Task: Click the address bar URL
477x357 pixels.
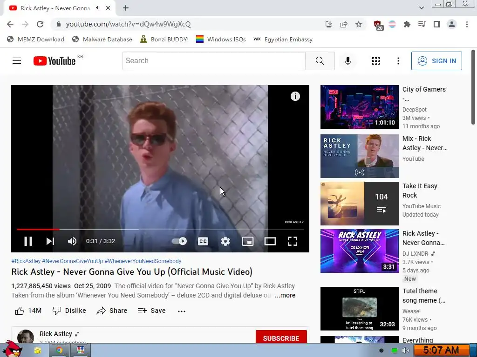Action: (x=128, y=24)
